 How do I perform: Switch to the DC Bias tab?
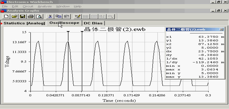93,23
